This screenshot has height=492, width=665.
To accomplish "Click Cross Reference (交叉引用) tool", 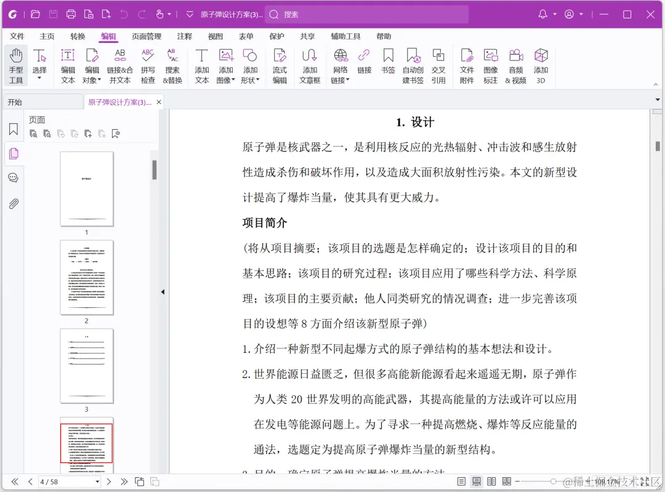I will (438, 66).
